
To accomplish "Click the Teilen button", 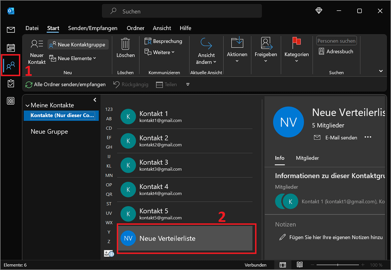I will [166, 84].
